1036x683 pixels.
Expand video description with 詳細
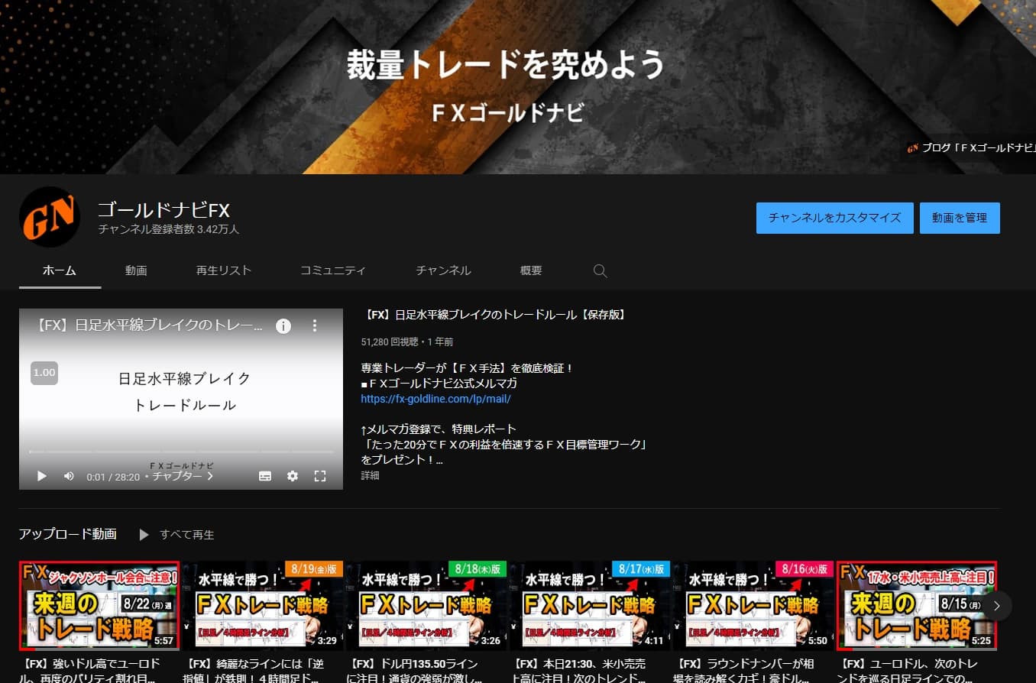tap(370, 475)
